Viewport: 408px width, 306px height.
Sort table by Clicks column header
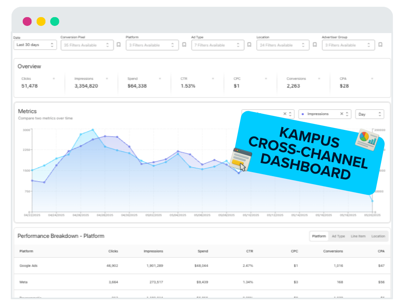[x=113, y=251]
